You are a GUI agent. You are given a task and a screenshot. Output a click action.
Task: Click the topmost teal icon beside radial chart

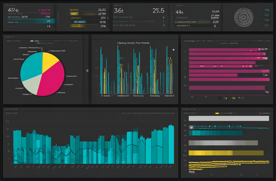click(x=266, y=10)
